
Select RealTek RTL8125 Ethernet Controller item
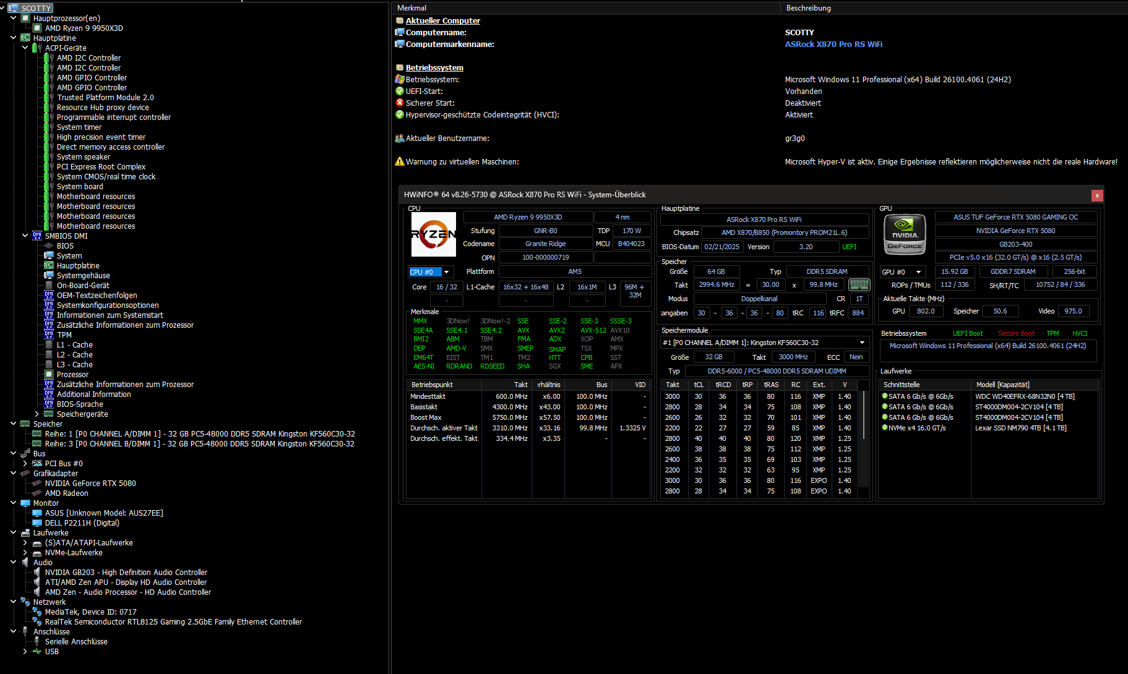click(173, 621)
